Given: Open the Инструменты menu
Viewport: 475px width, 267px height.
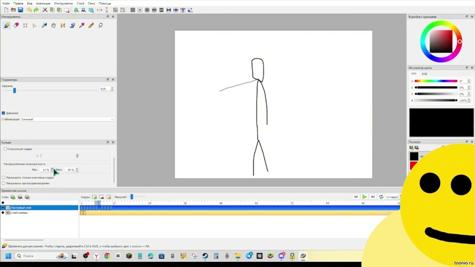Looking at the screenshot, I should pyautogui.click(x=63, y=3).
